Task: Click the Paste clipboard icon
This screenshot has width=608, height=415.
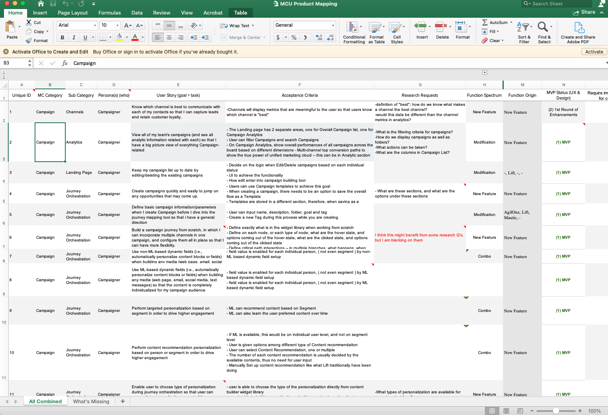Action: coord(11,27)
